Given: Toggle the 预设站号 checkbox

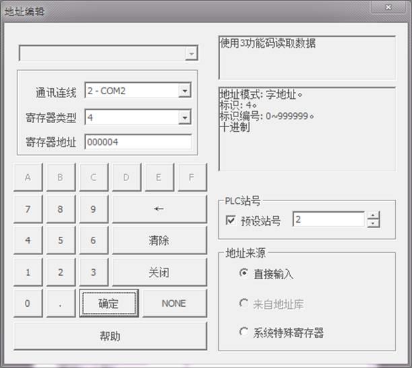Looking at the screenshot, I should tap(232, 221).
